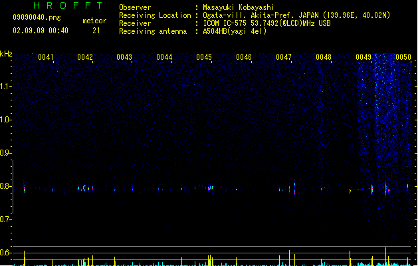Image resolution: width=418 pixels, height=266 pixels.
Task: Click the Receiving antenna label
Action: click(x=153, y=31)
